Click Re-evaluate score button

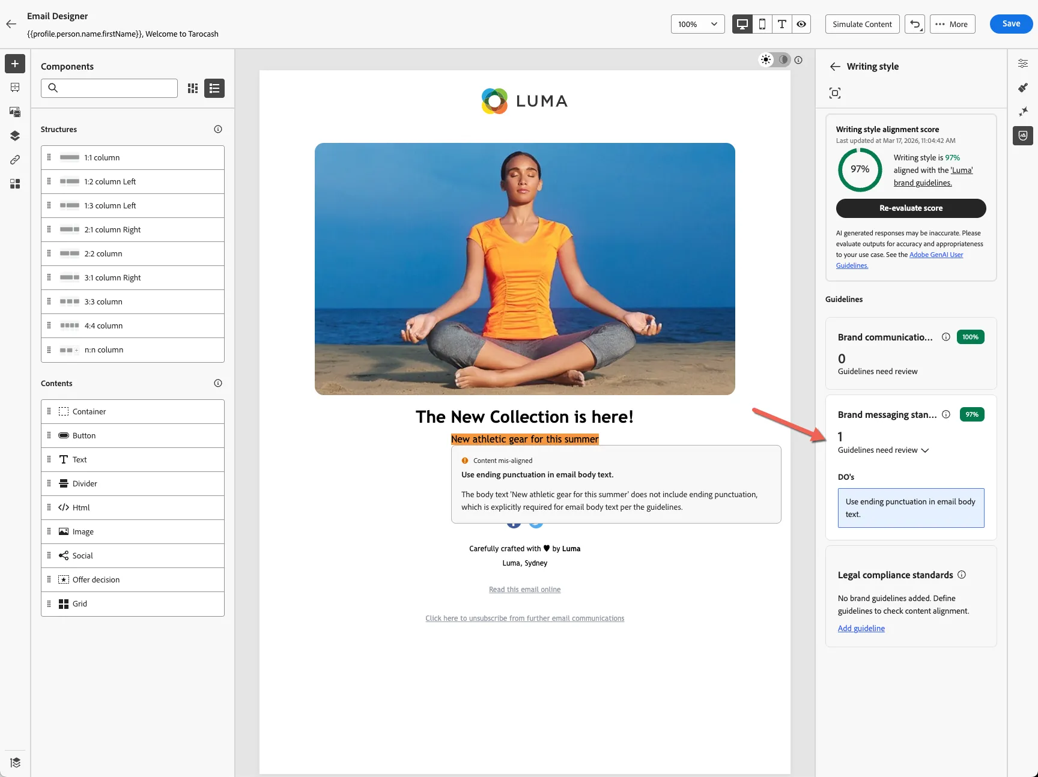tap(911, 208)
